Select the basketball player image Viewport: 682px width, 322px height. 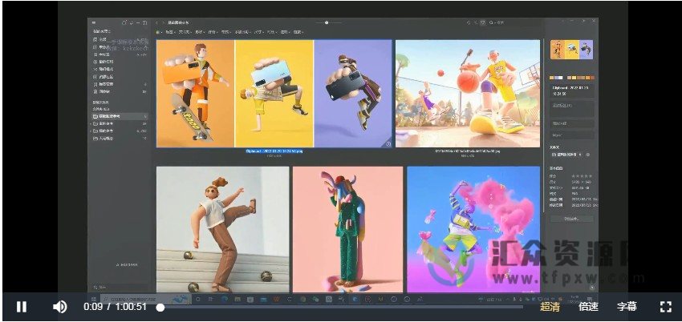[468, 93]
